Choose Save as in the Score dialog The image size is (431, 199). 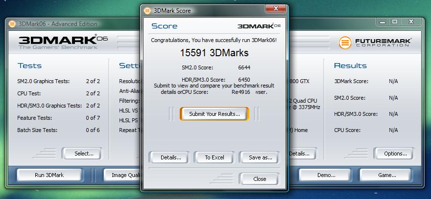pyautogui.click(x=260, y=157)
